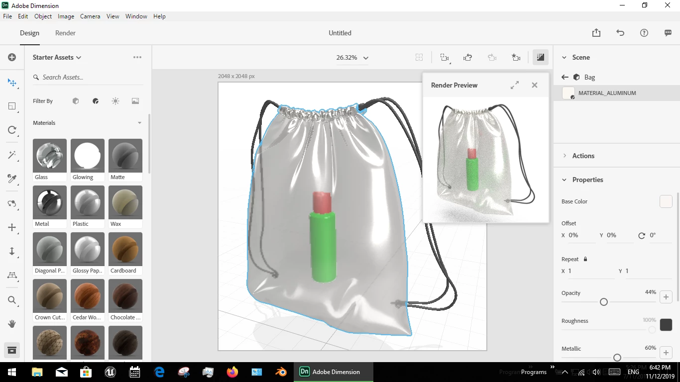Click the Opacity slider handle
Viewport: 680px width, 382px height.
click(604, 302)
